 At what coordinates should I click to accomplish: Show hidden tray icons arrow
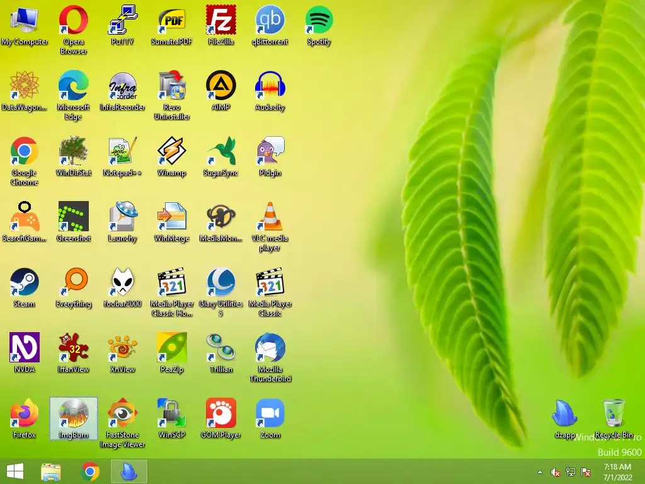540,472
